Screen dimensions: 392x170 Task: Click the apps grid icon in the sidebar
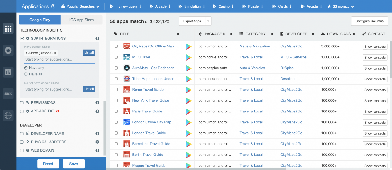tap(8, 29)
